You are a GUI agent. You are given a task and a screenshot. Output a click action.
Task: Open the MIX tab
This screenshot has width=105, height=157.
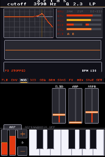tap(80, 80)
